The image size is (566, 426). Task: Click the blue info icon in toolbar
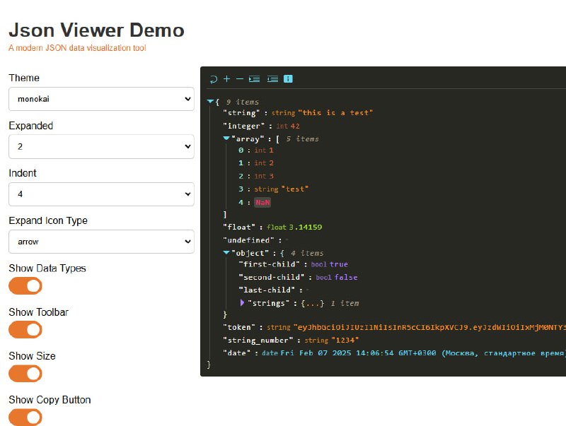(x=288, y=78)
